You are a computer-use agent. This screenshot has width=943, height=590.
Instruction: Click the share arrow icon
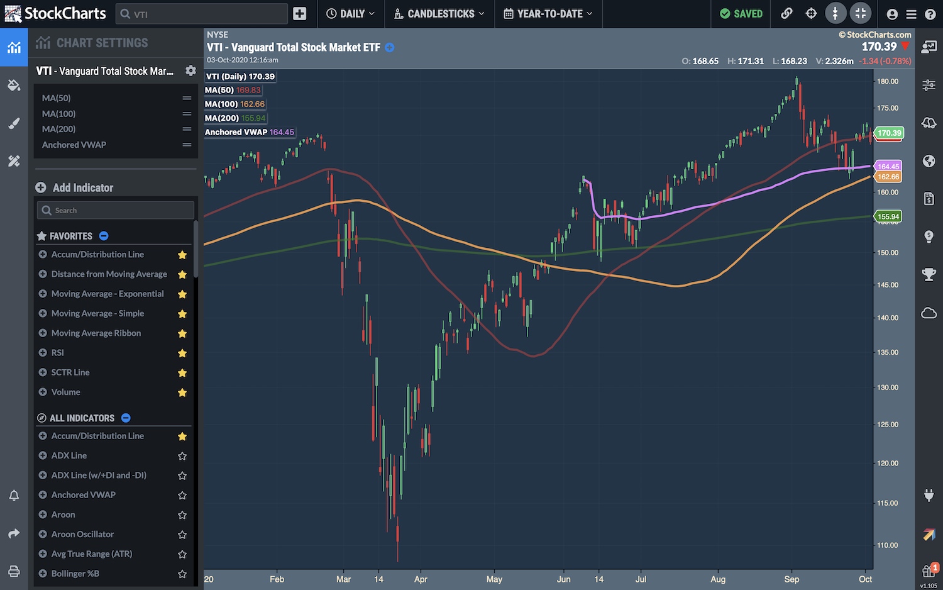click(x=14, y=533)
